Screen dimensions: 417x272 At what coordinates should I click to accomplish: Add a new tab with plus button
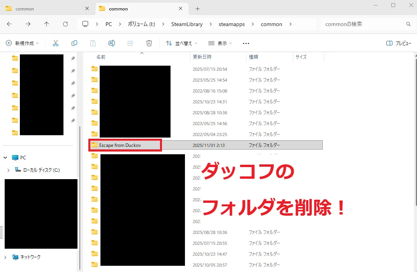pos(197,9)
